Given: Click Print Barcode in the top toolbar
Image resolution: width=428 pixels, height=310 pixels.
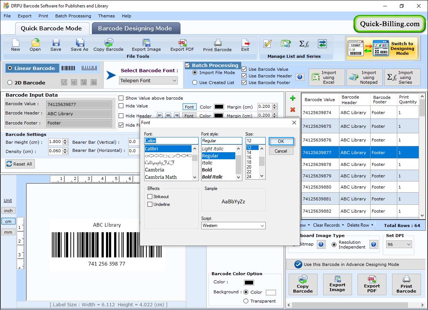Looking at the screenshot, I should (217, 45).
